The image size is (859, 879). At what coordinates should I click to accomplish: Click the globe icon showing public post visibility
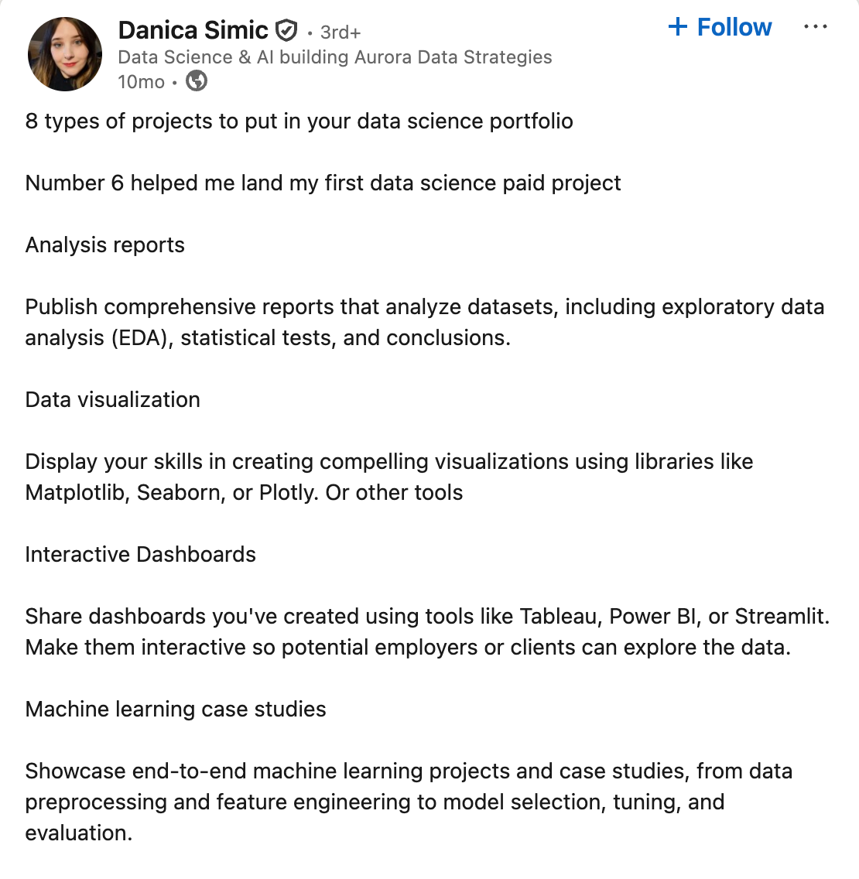[196, 80]
